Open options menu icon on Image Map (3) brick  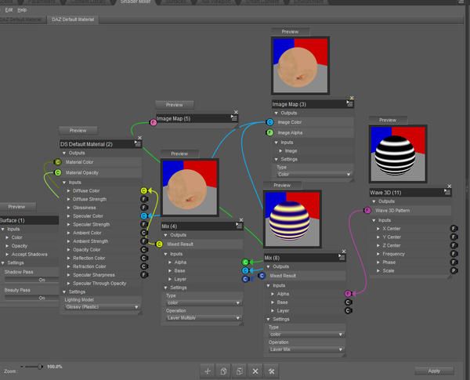coord(350,103)
